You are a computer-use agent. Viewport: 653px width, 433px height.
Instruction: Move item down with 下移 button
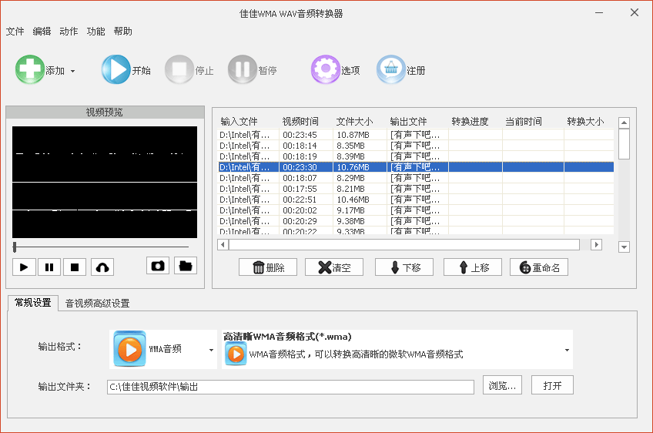(404, 267)
